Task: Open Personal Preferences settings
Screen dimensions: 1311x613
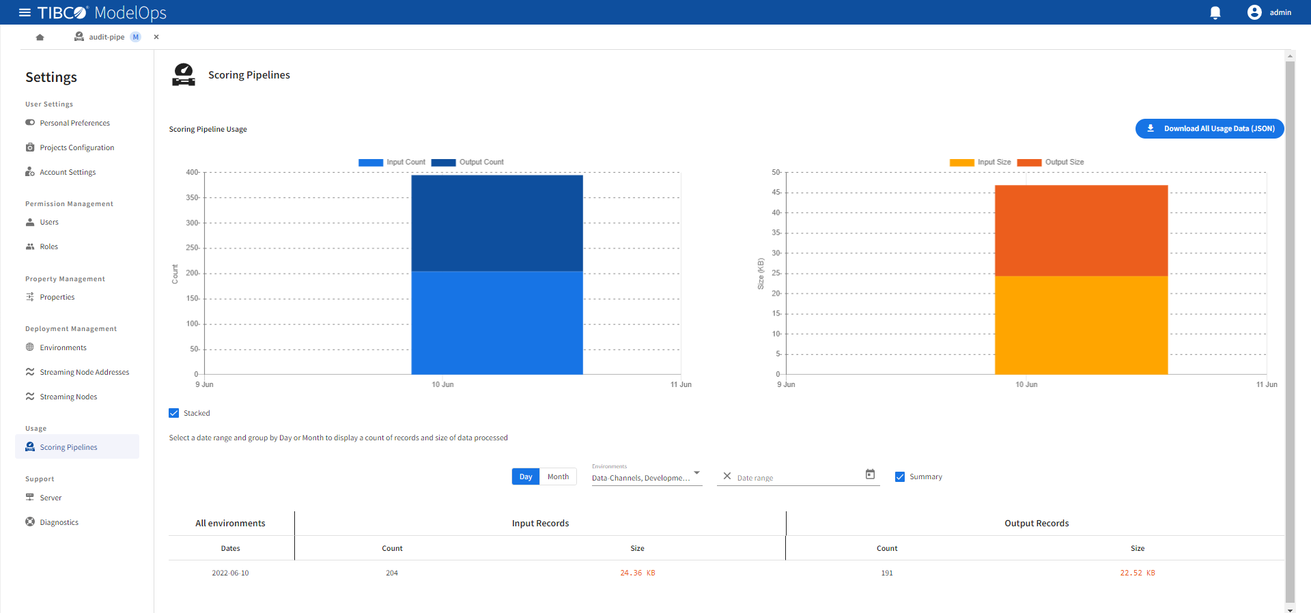Action: point(74,124)
